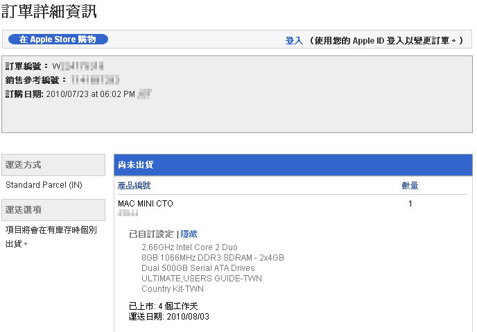Select Standard Parcel (IN) shipping text
Viewport: 477px width, 332px height.
pyautogui.click(x=44, y=185)
